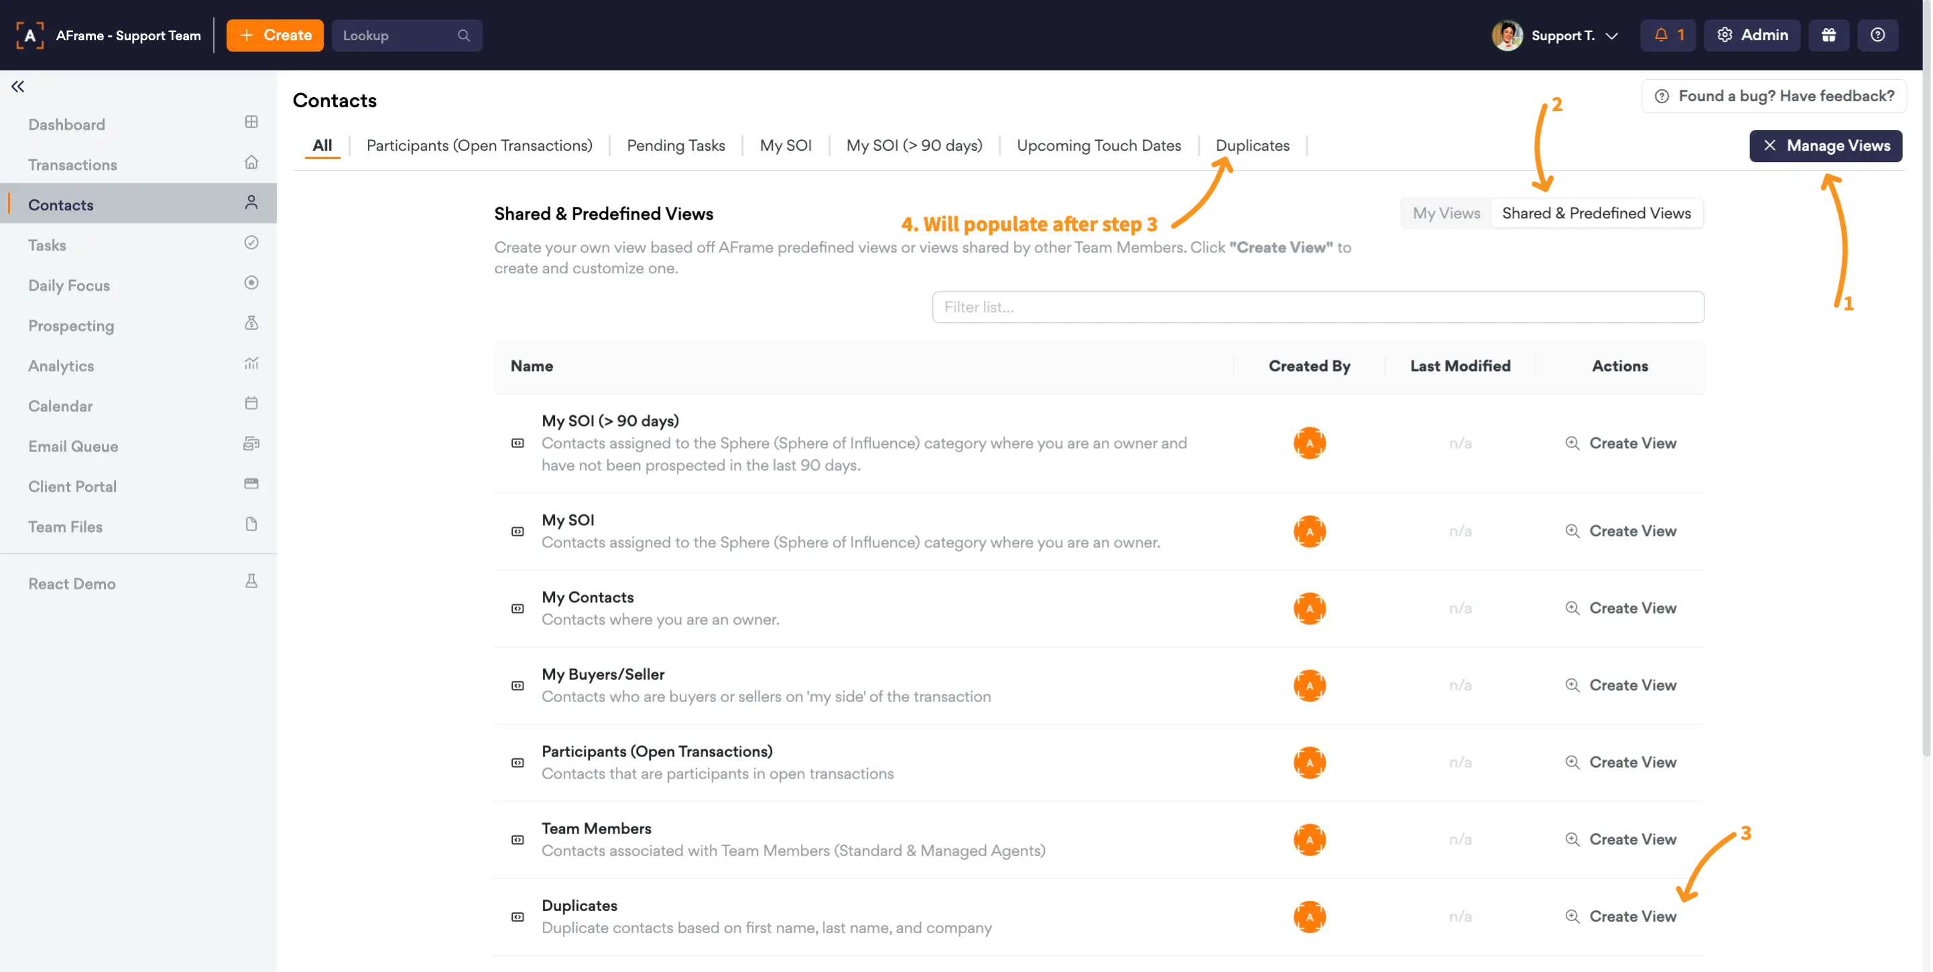Screen dimensions: 1933x972
Task: Click the React Demo flask icon
Action: click(251, 581)
